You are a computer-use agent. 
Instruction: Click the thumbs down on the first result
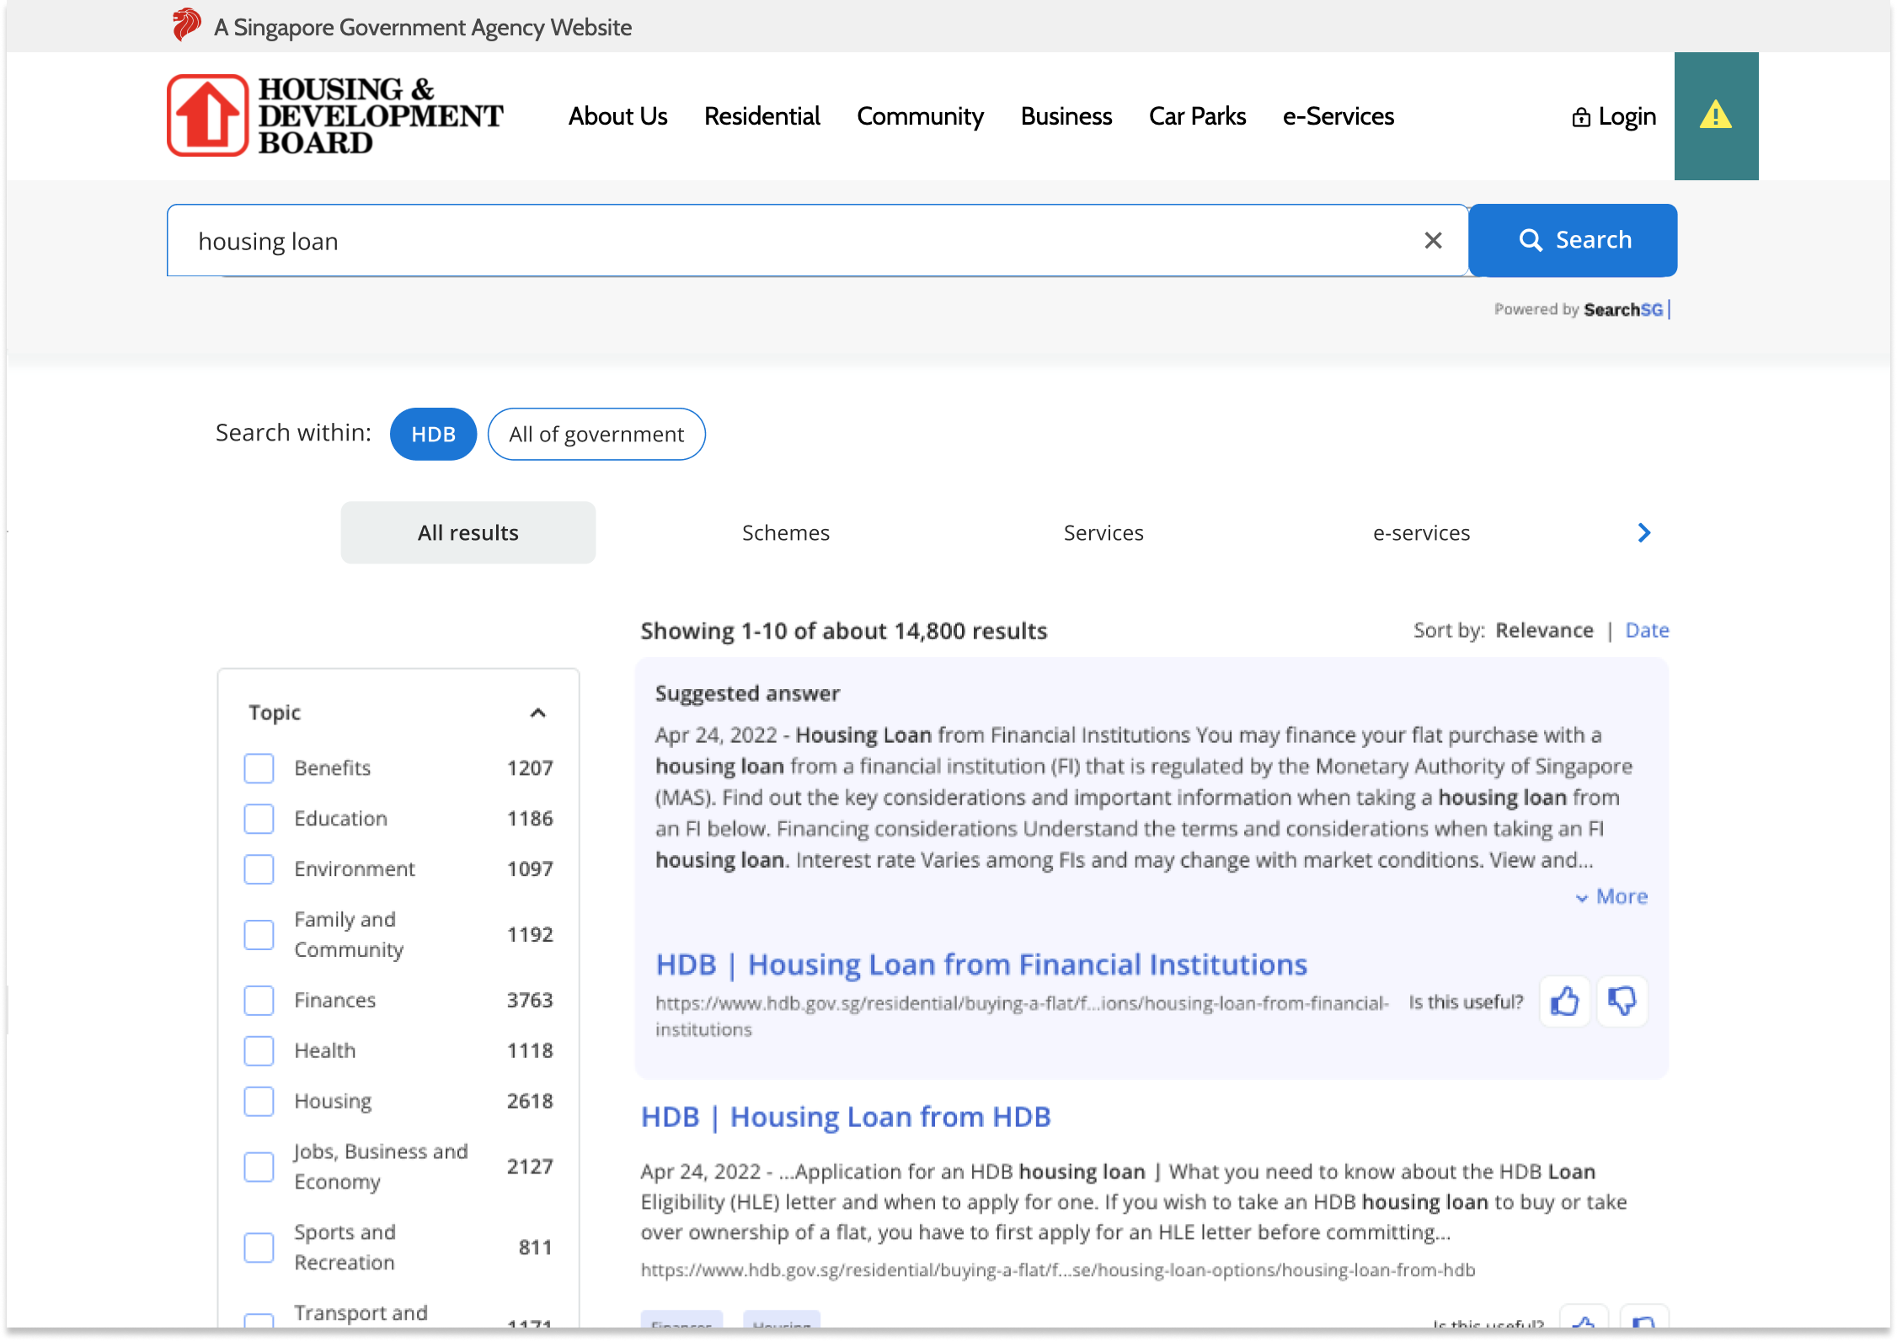1622,1001
